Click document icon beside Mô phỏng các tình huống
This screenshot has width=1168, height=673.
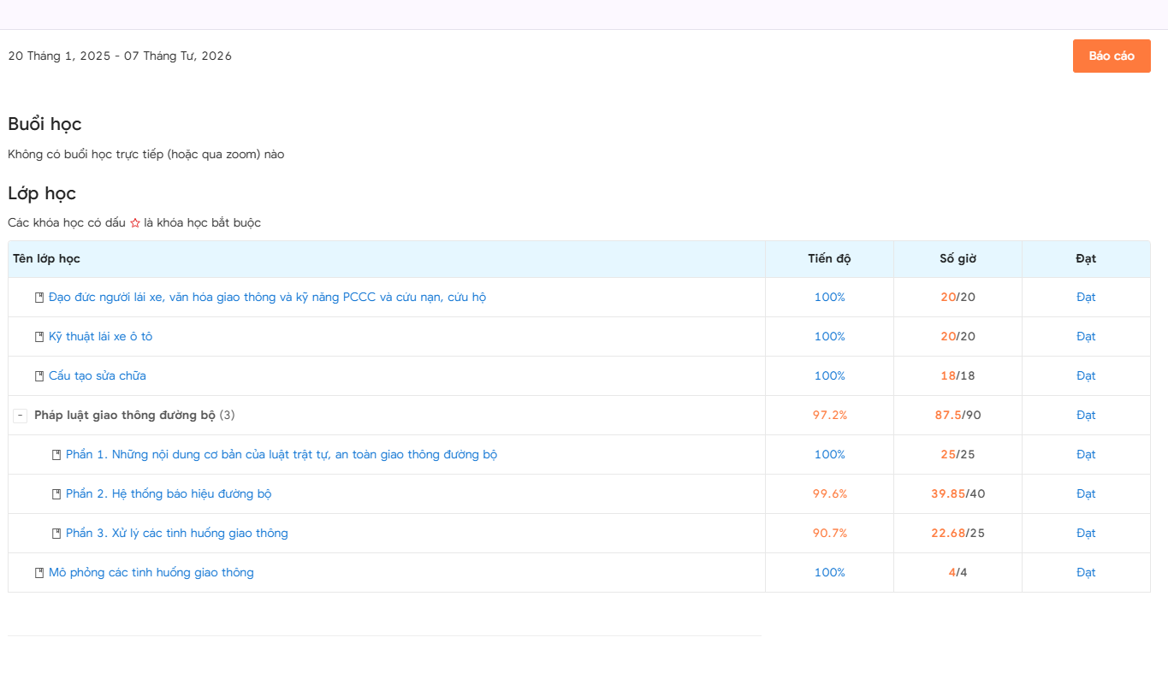tap(39, 573)
